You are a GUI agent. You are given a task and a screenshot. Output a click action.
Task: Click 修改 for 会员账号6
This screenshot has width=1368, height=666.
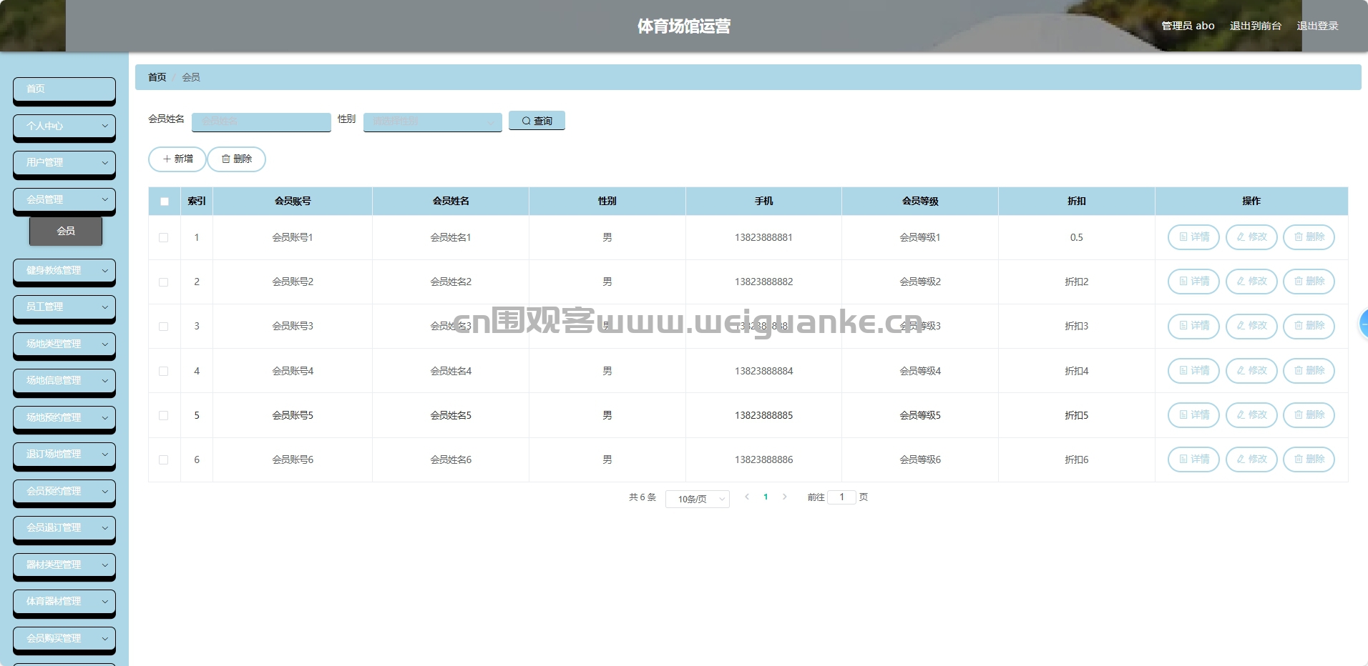point(1251,459)
